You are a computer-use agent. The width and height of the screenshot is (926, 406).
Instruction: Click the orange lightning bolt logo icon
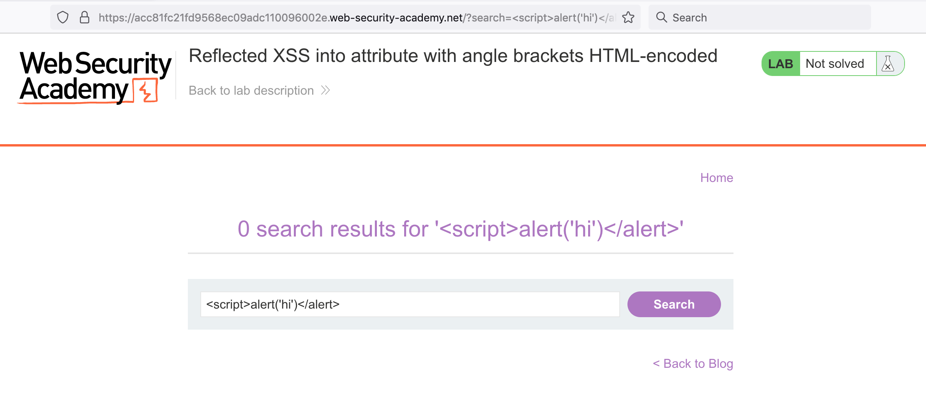tap(145, 90)
